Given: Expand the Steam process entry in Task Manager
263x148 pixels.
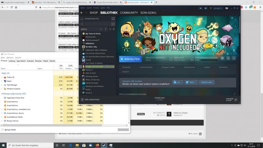Looking at the screenshot, I should tap(2, 81).
